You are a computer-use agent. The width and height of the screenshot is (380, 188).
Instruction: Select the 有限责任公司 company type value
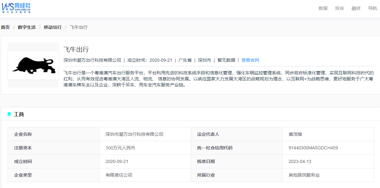tap(119, 175)
